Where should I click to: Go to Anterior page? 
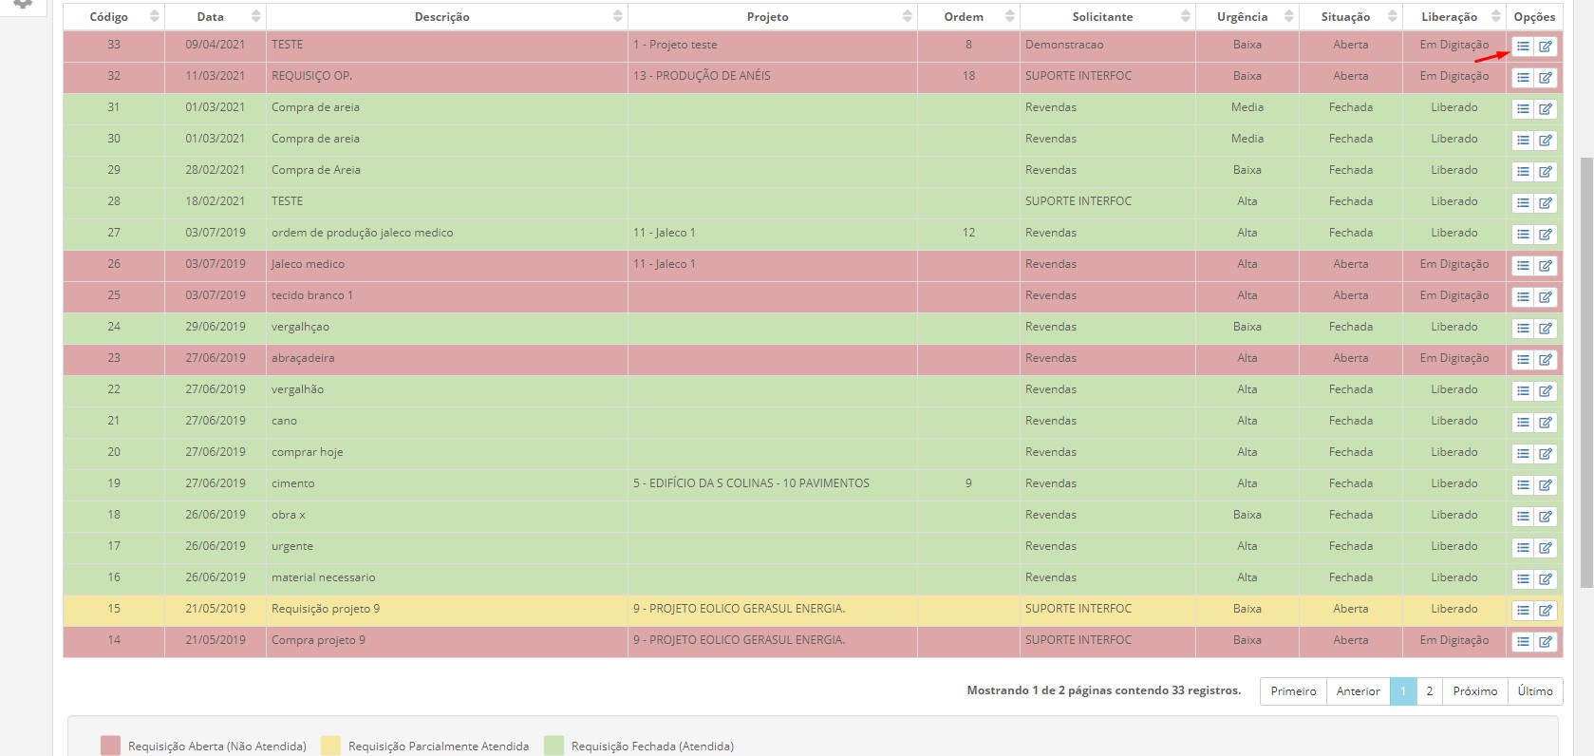(x=1358, y=691)
